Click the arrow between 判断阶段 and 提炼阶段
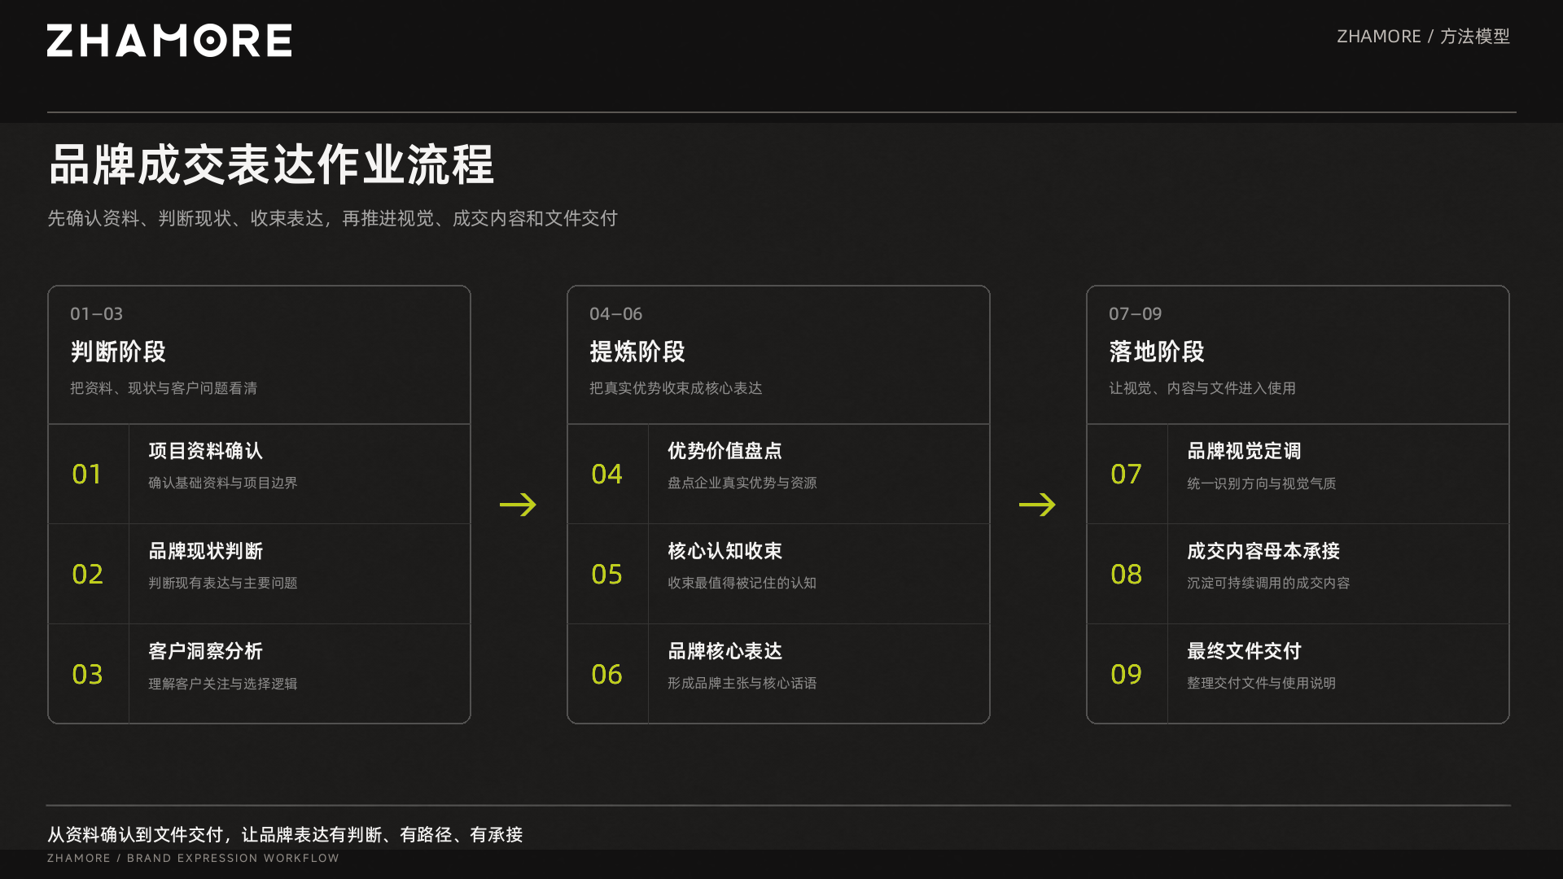The image size is (1563, 879). click(x=518, y=505)
